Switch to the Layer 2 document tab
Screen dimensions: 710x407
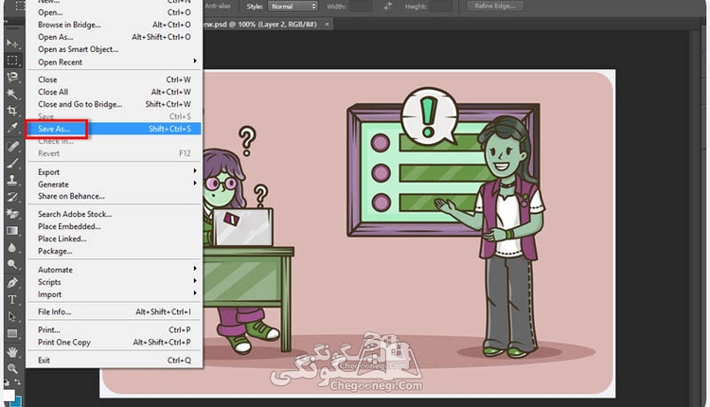[x=268, y=24]
